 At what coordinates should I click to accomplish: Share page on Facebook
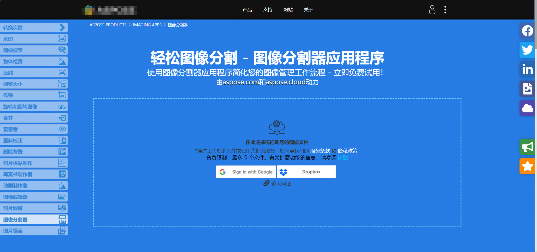click(x=527, y=31)
